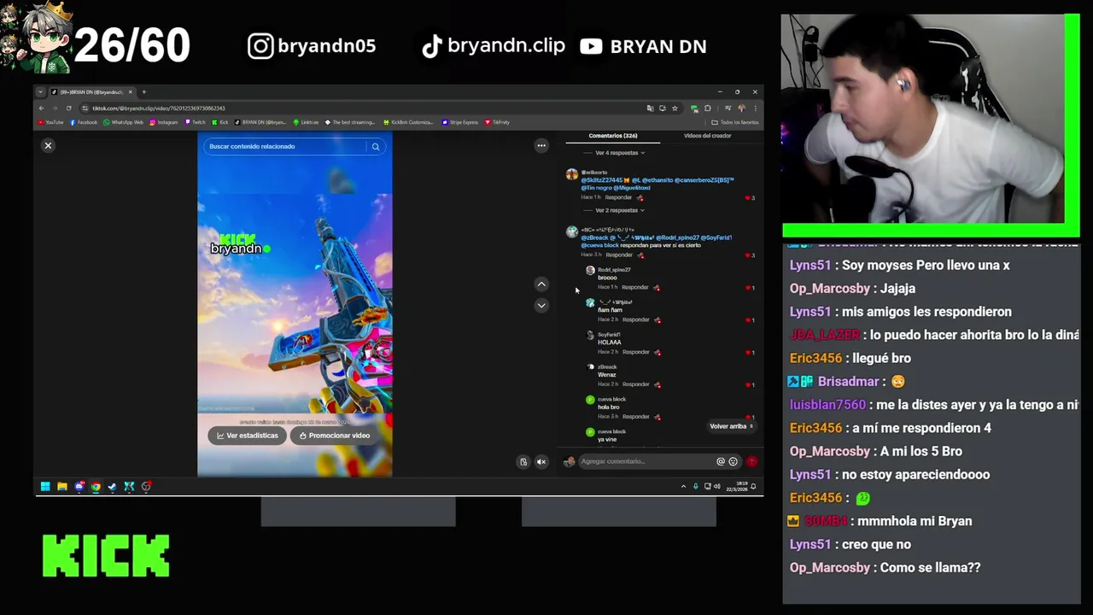1093x615 pixels.
Task: Open the Windows Start menu
Action: [45, 487]
